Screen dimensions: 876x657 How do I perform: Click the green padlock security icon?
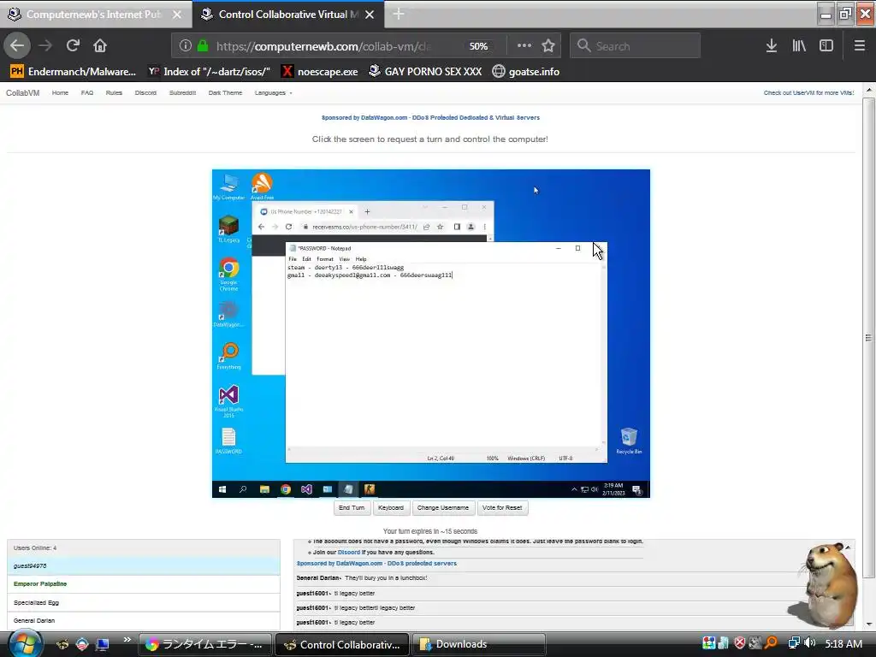(x=203, y=46)
